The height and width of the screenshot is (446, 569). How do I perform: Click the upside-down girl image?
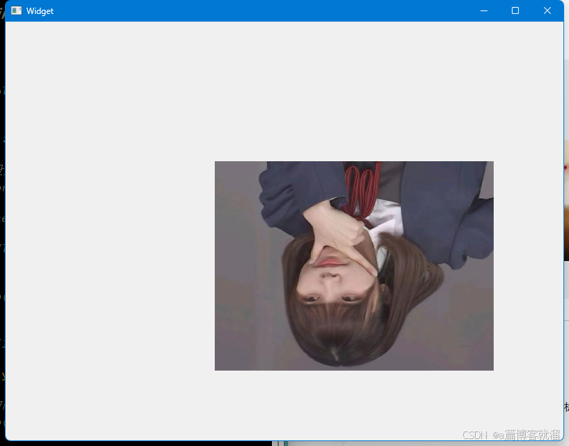(354, 266)
